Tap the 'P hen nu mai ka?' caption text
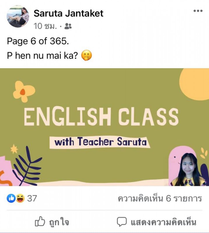Screen dimensions: 209x233 (42, 56)
